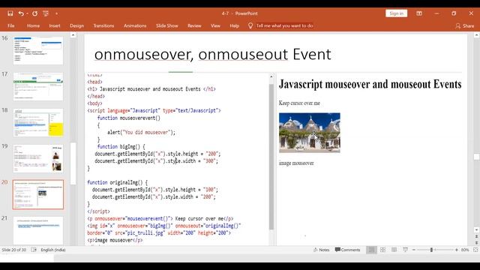
Task: Click the 'English (India)' language indicator
Action: coord(53,250)
